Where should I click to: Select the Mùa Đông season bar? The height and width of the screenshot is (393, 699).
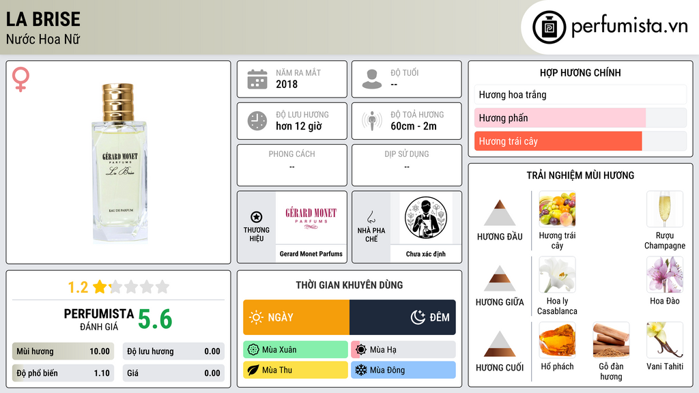pyautogui.click(x=403, y=370)
